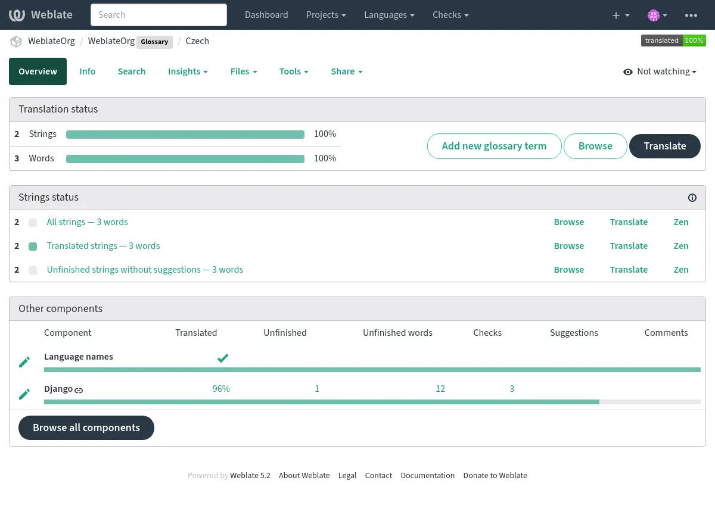Click the WeblateOrg project cube icon
715x521 pixels.
click(16, 42)
